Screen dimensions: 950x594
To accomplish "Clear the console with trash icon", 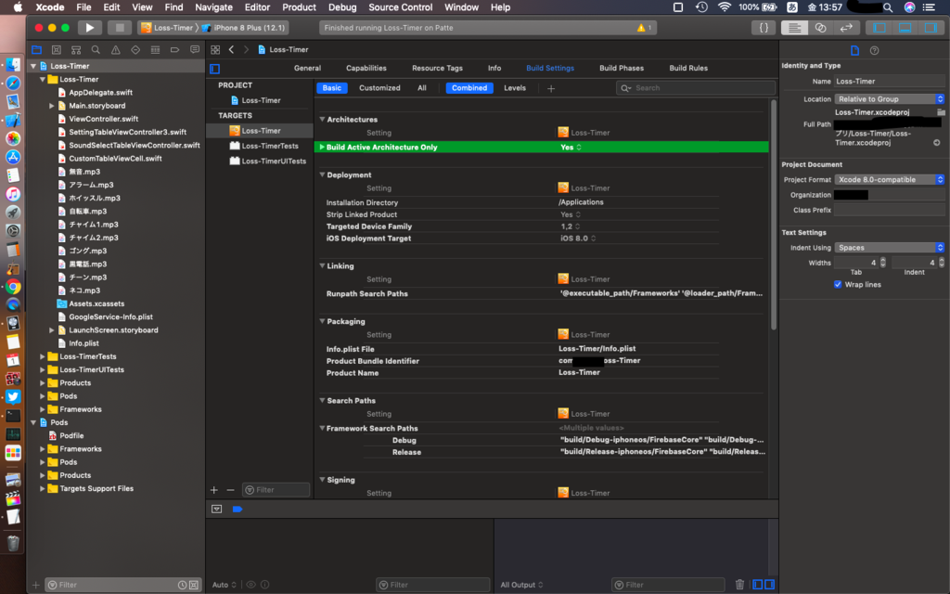I will tap(739, 585).
